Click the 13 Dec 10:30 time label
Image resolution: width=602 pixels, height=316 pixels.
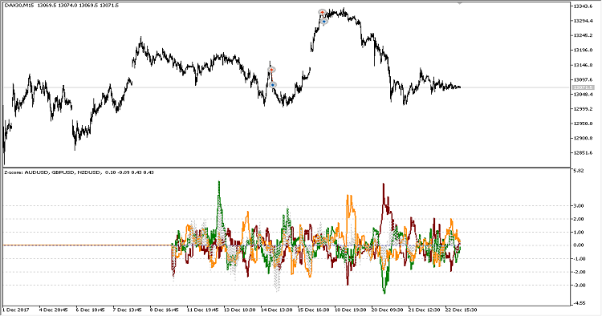tap(239, 310)
